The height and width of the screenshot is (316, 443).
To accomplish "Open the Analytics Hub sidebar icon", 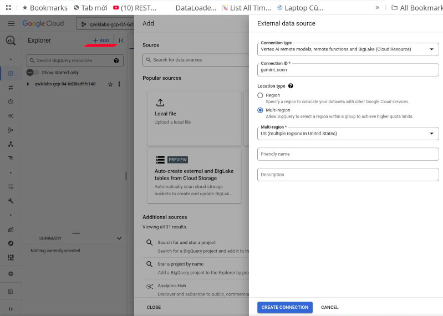I will click(x=11, y=116).
